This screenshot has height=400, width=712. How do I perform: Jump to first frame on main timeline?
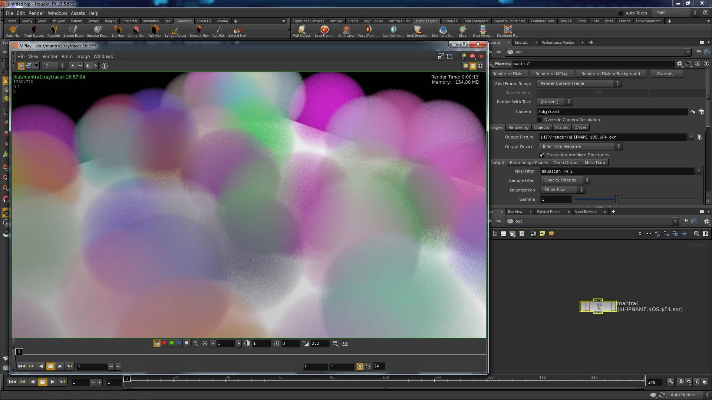click(x=12, y=382)
